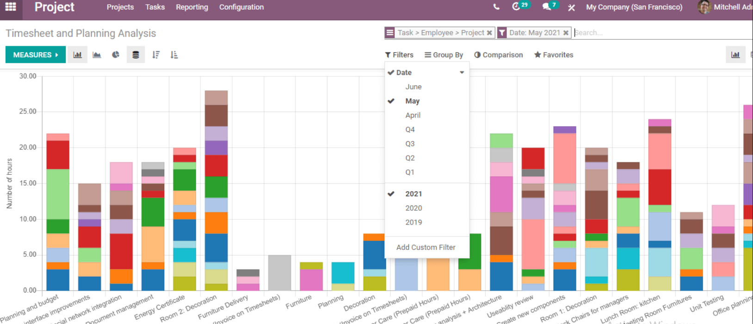Click the filter funnel facet icon

tap(502, 33)
